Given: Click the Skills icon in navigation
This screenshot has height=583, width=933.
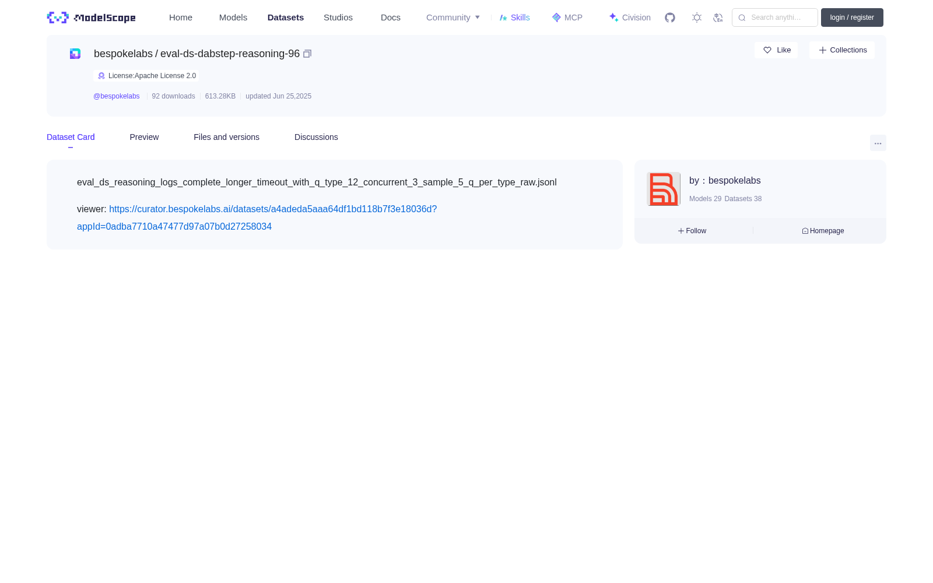Looking at the screenshot, I should pos(503,17).
